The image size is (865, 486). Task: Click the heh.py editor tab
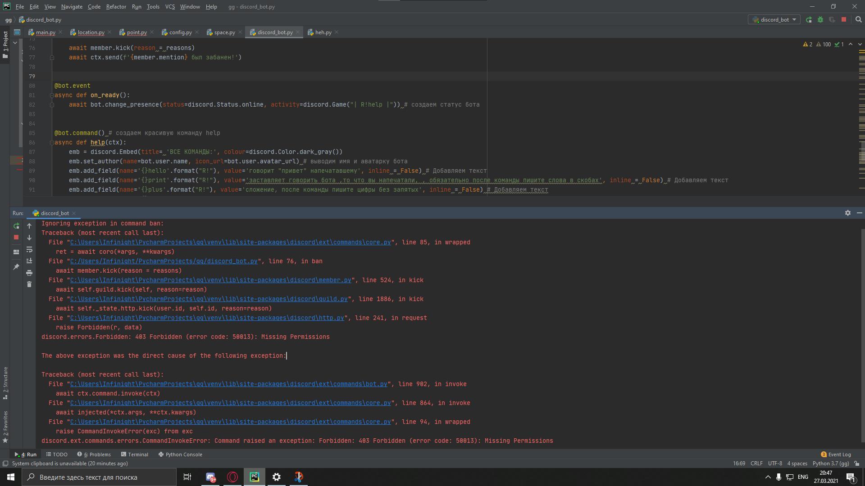[x=324, y=32]
